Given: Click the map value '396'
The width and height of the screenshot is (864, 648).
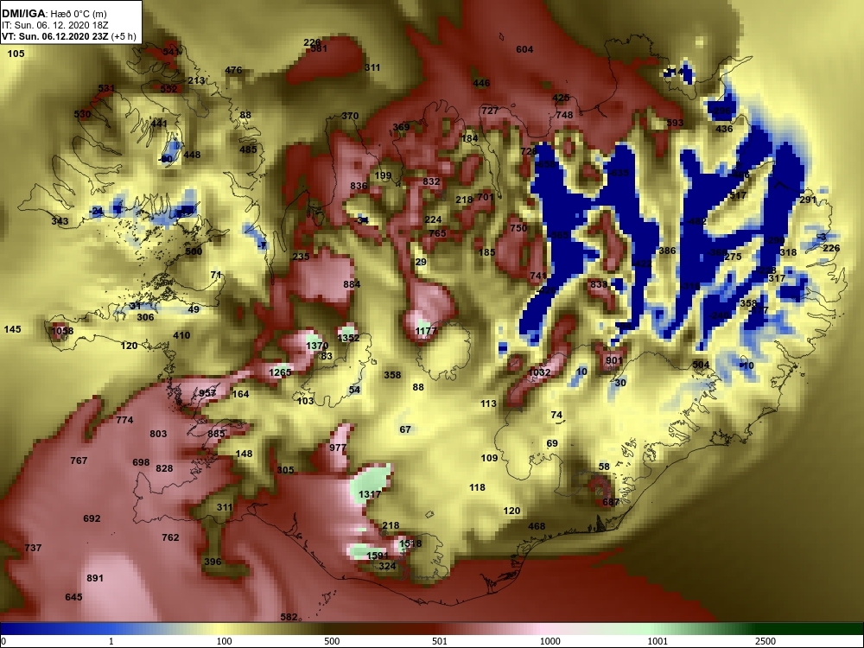Looking at the screenshot, I should [213, 562].
